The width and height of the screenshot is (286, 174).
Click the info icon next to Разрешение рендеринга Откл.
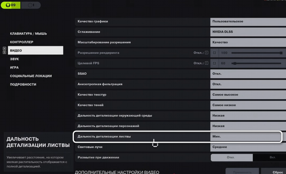pos(207,53)
